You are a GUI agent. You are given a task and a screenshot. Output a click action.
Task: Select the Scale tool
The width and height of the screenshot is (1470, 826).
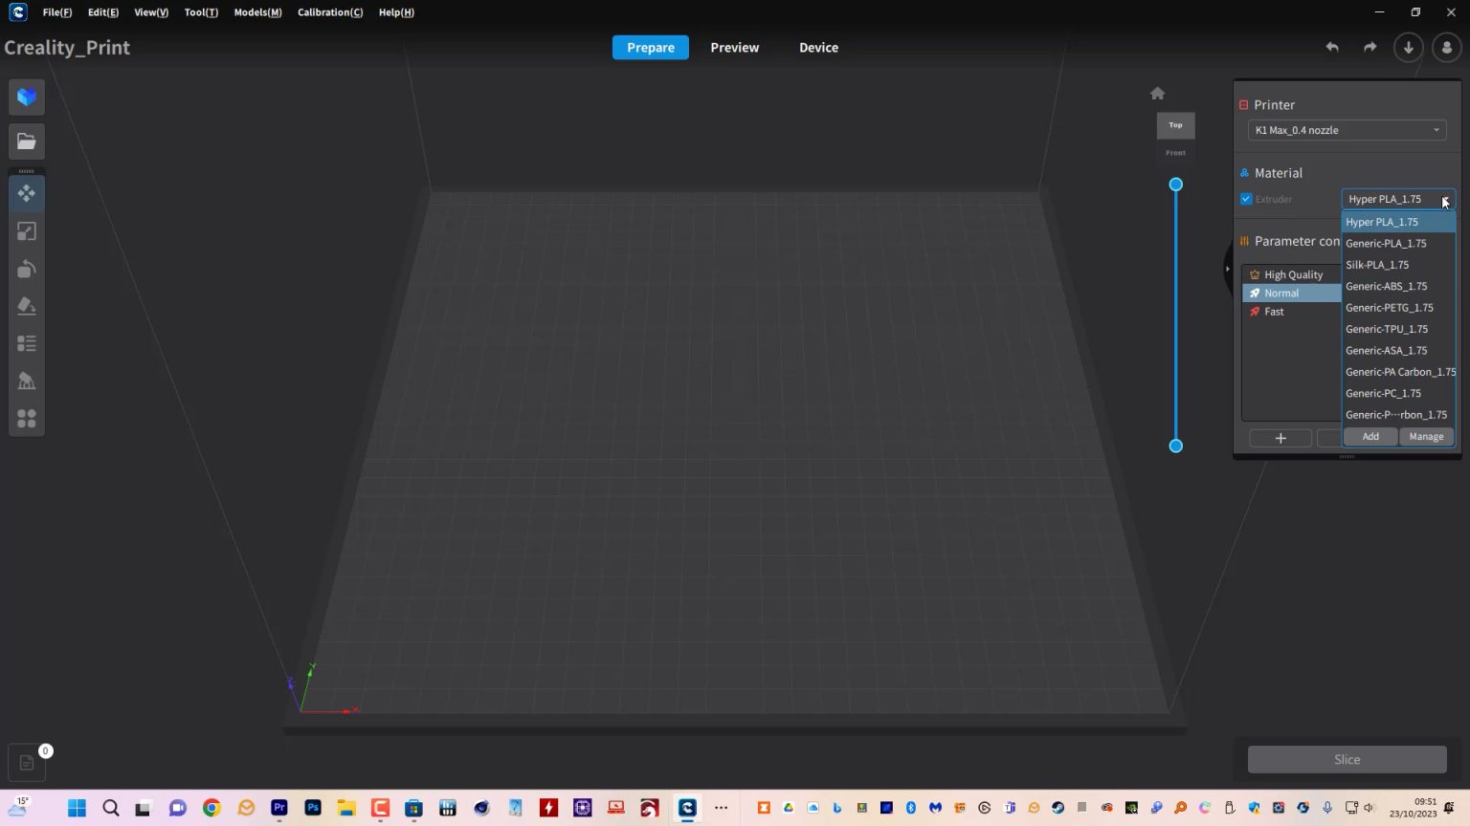27,231
